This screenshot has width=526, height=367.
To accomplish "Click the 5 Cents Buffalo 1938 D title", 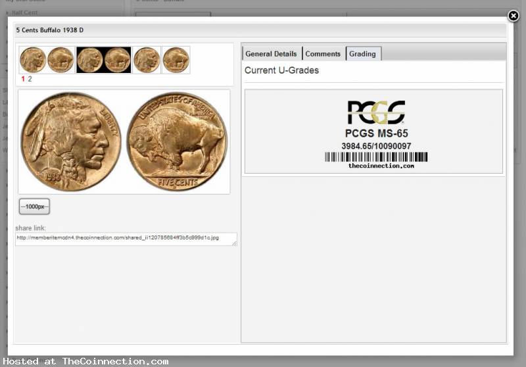I will coord(50,30).
